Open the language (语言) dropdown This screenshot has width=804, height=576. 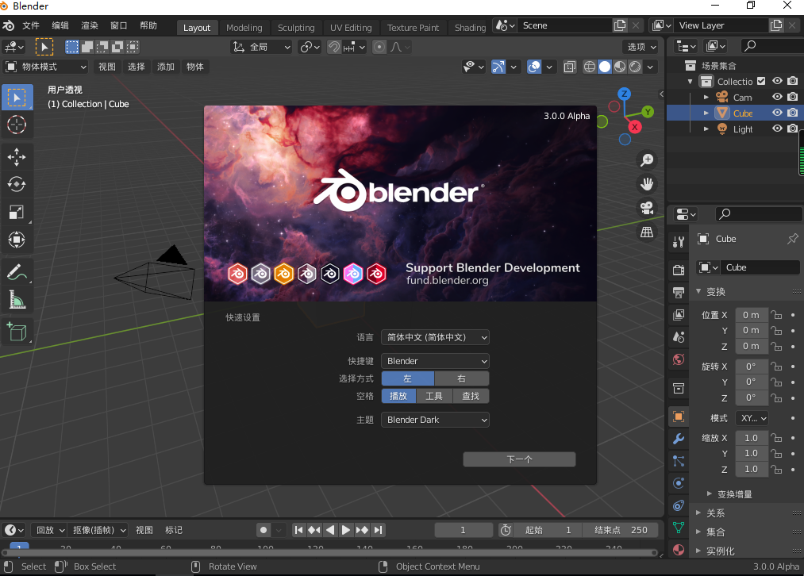(x=435, y=337)
